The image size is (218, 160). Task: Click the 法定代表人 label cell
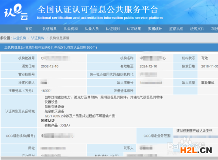(x=19, y=83)
